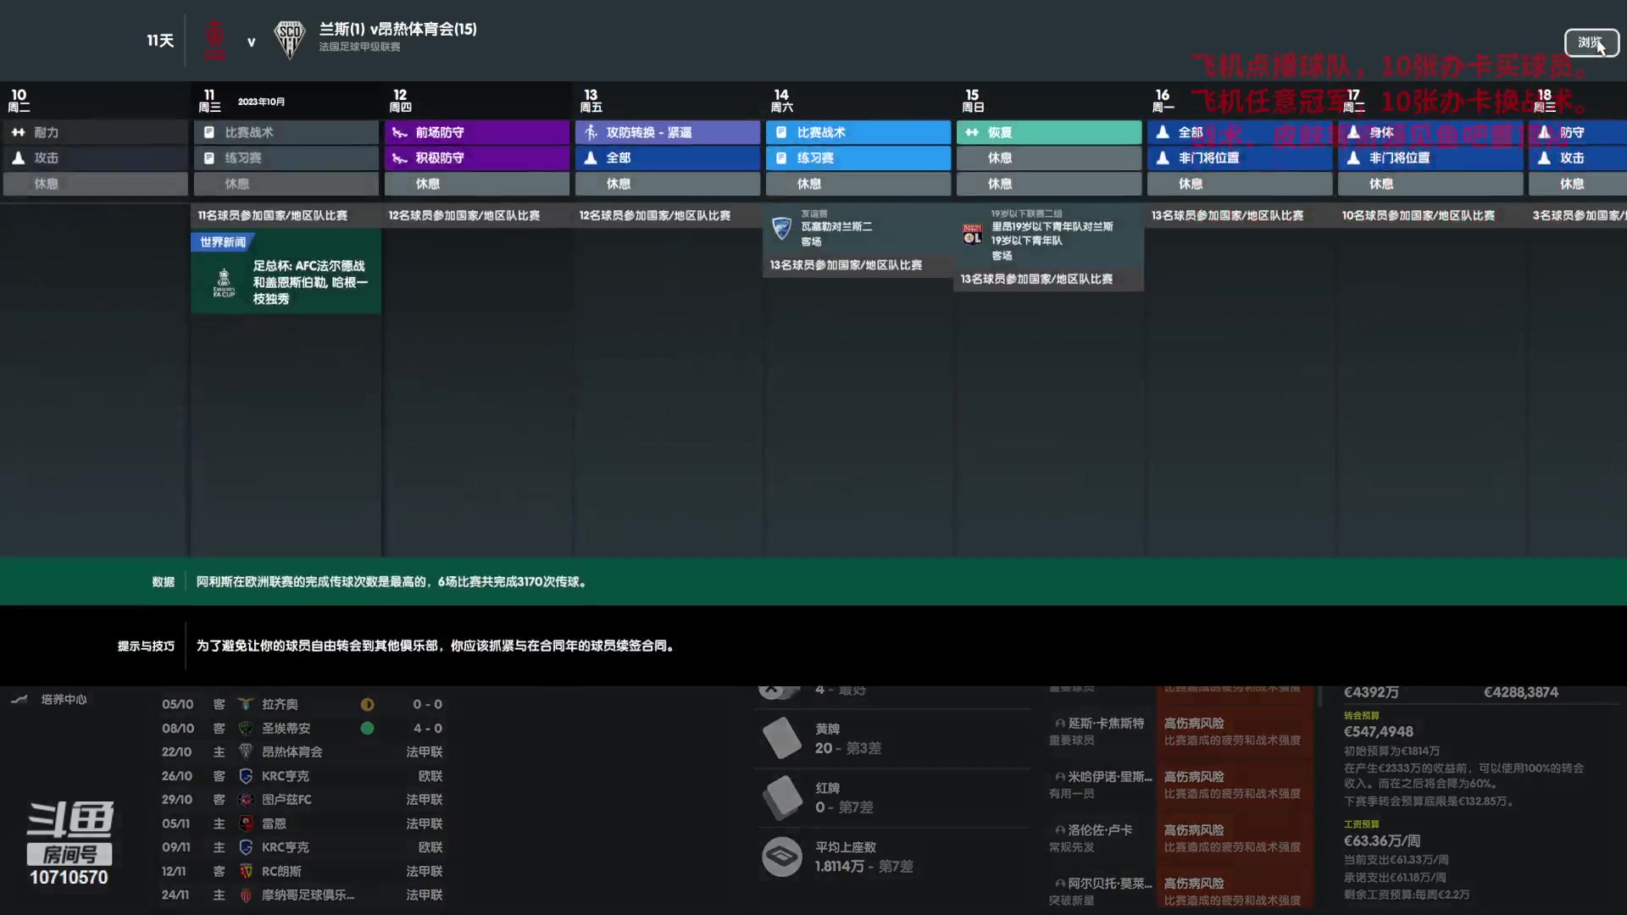Click the 浏览 button at top right
1627x915 pixels.
1591,42
